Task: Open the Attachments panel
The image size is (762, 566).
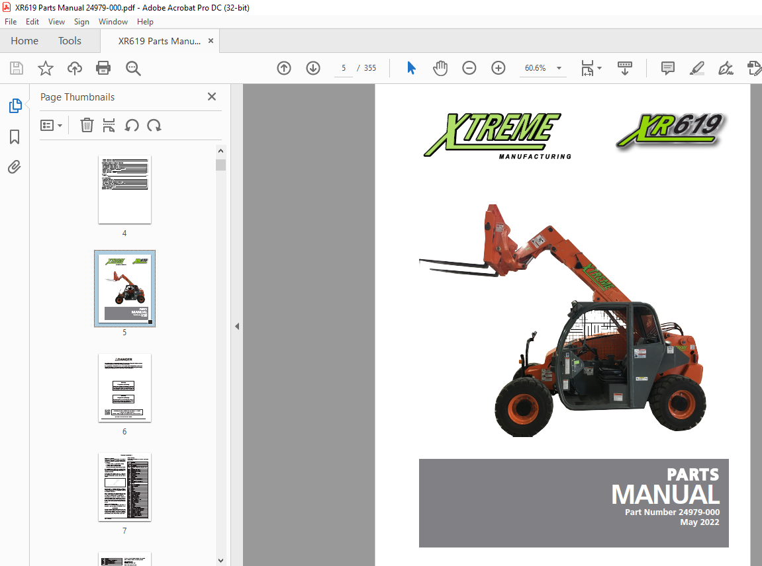Action: click(15, 167)
